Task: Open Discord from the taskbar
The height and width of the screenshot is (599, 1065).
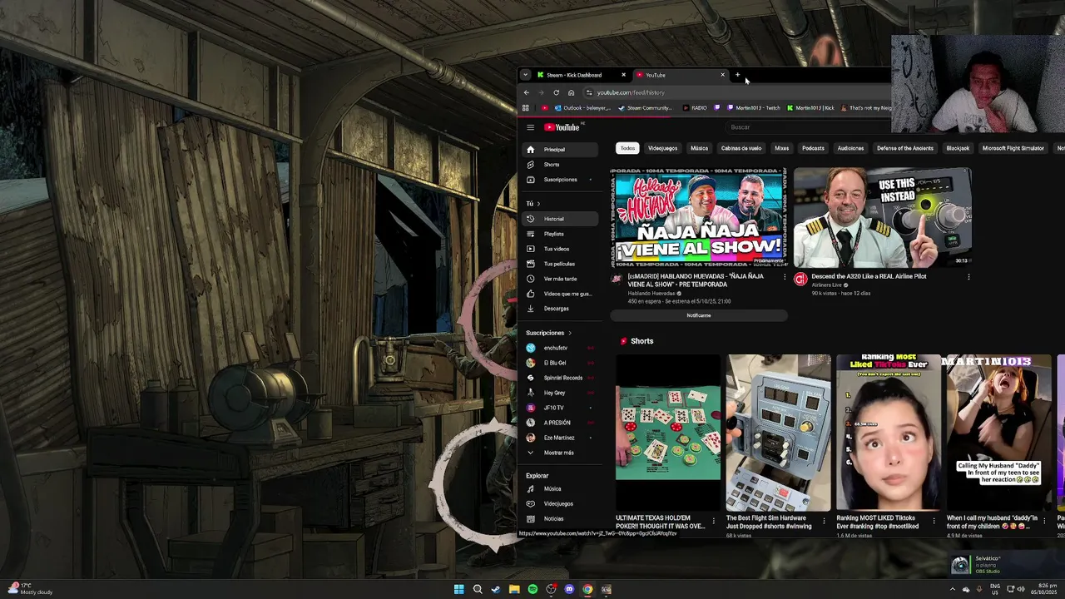Action: point(569,589)
